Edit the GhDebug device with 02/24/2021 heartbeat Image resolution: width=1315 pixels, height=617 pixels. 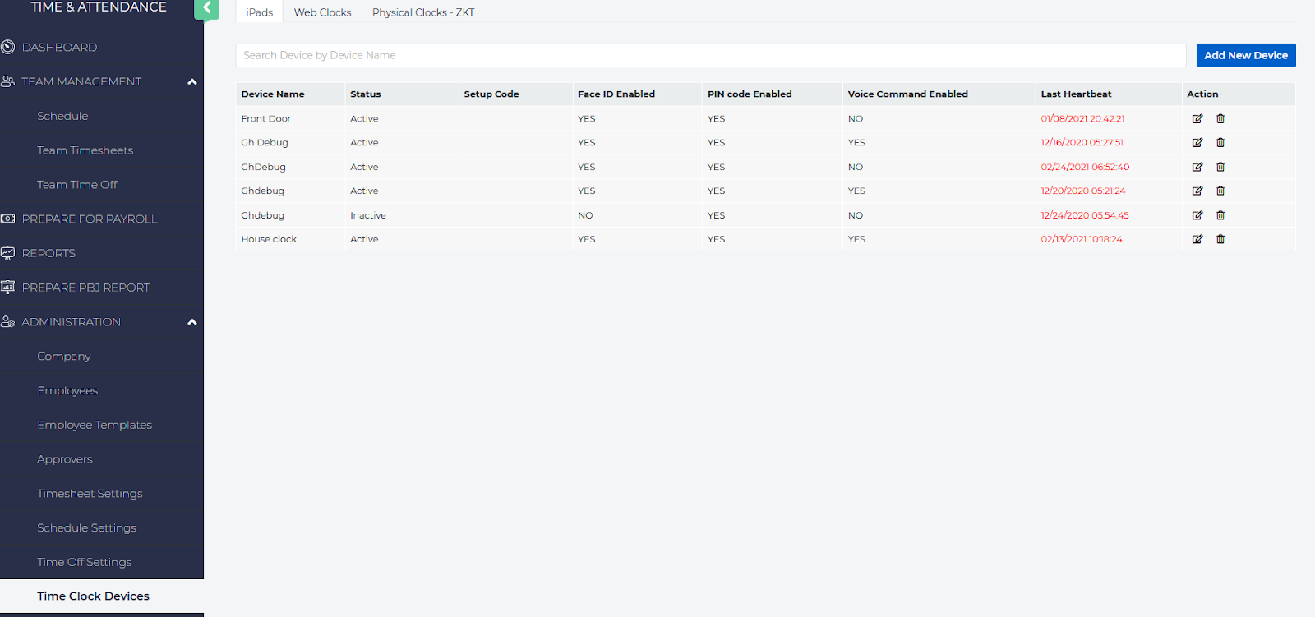[x=1197, y=167]
